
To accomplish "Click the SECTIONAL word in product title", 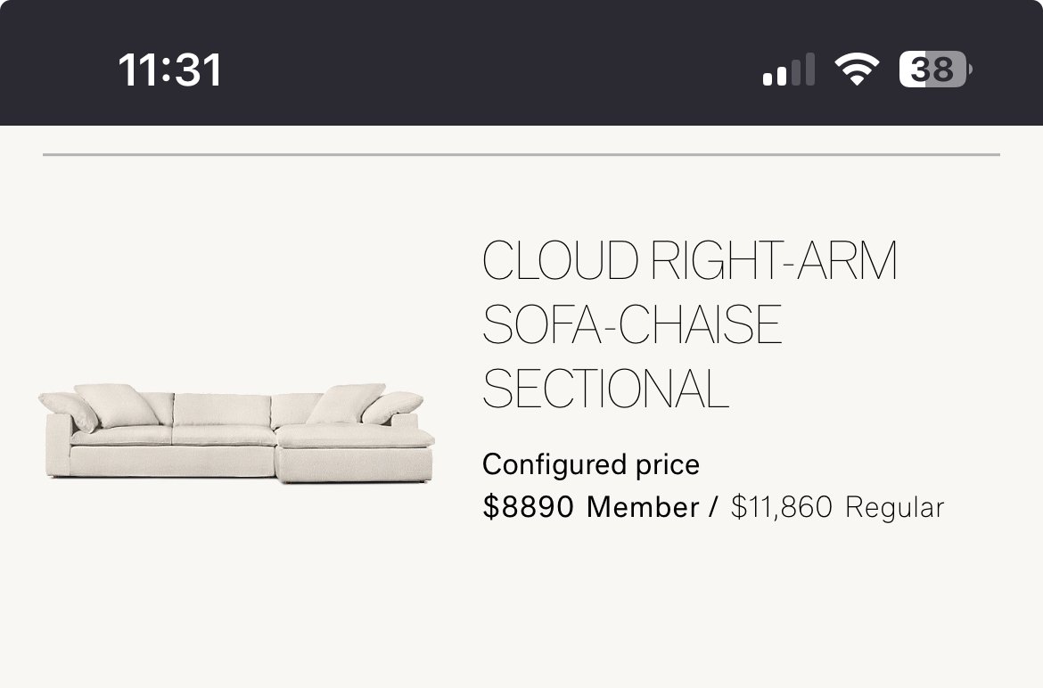I will click(605, 389).
